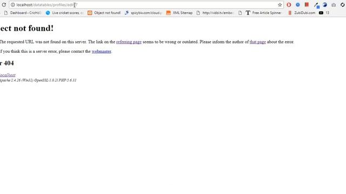Open the YouTube bookmark labeled 13
346x194 pixels.
(x=324, y=13)
